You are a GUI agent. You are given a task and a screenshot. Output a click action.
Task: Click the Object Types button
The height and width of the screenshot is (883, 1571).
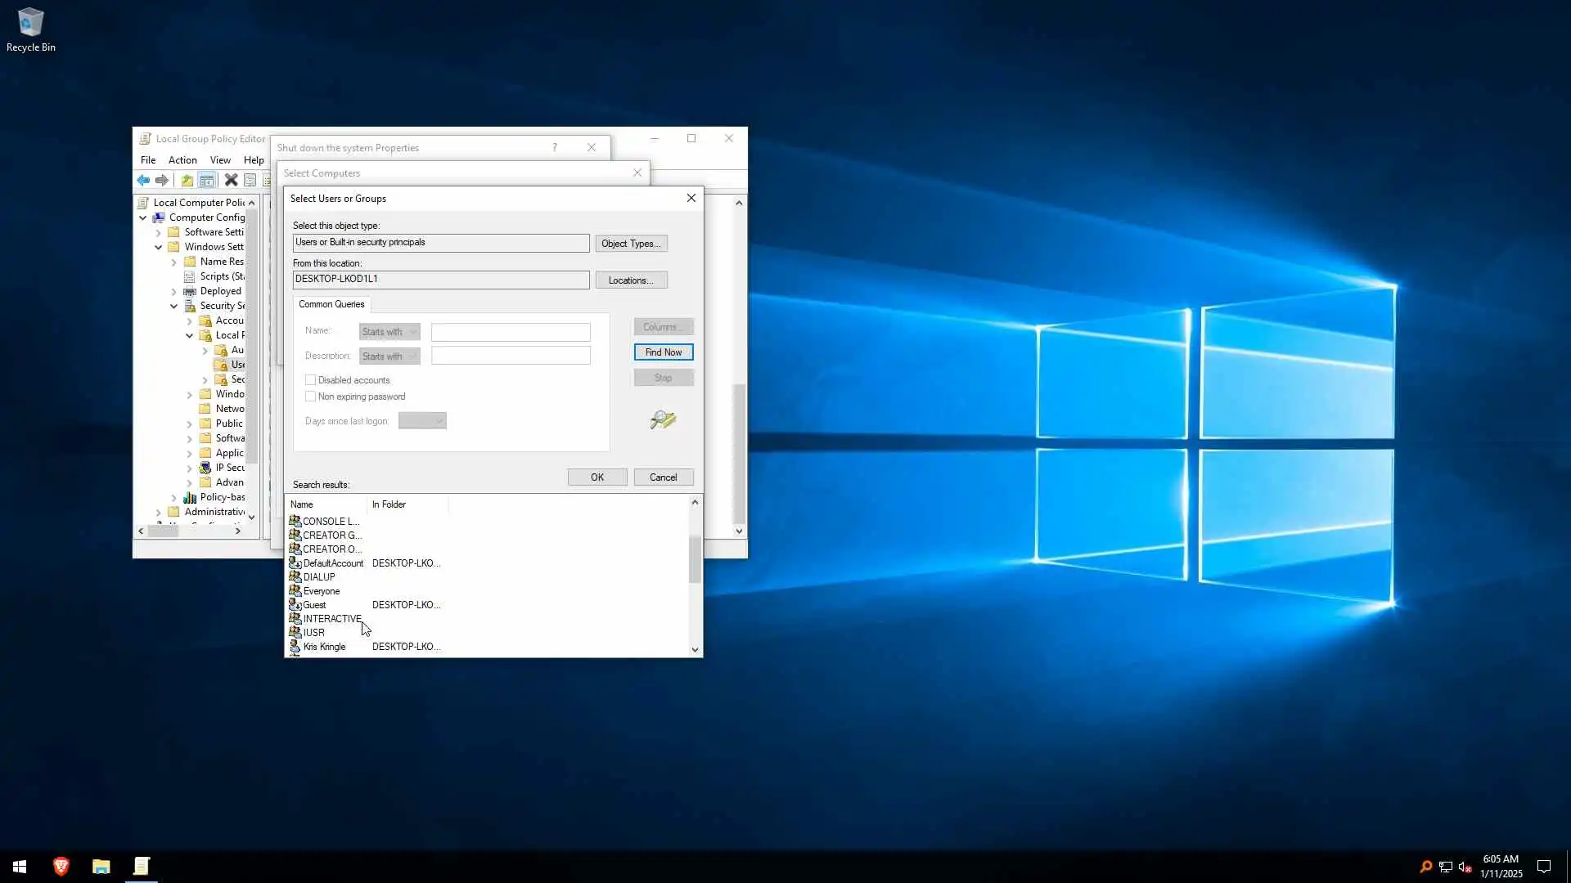pyautogui.click(x=631, y=244)
